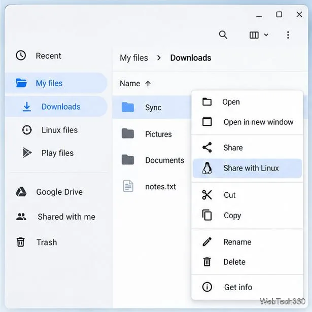Select Downloads in the sidebar
The image size is (312, 312).
[56, 107]
